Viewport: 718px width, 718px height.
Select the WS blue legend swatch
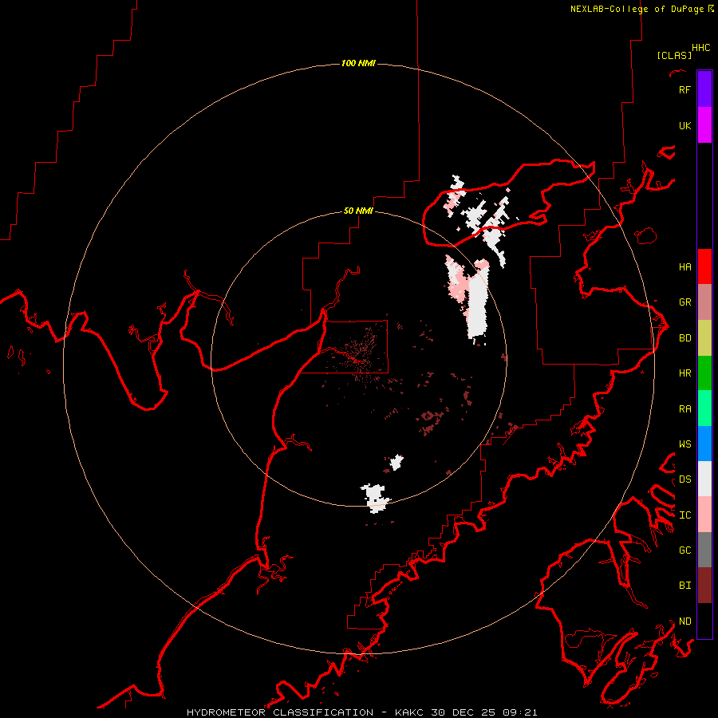point(704,444)
